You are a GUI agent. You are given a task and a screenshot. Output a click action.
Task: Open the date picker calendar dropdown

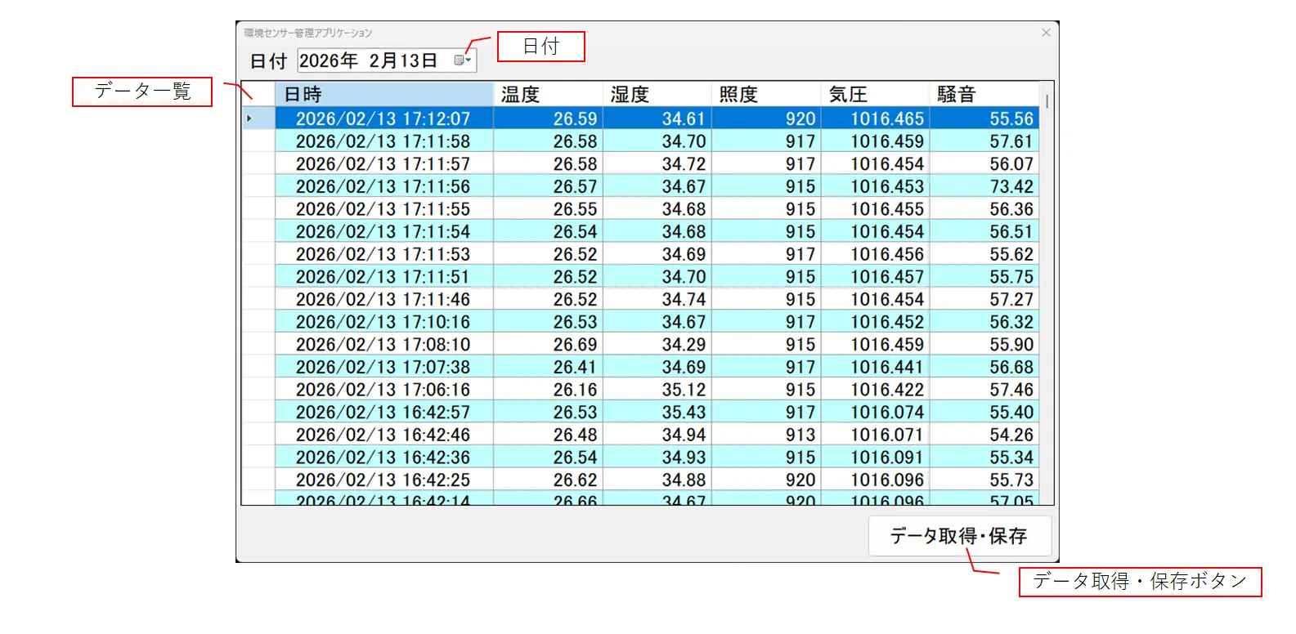click(x=463, y=60)
